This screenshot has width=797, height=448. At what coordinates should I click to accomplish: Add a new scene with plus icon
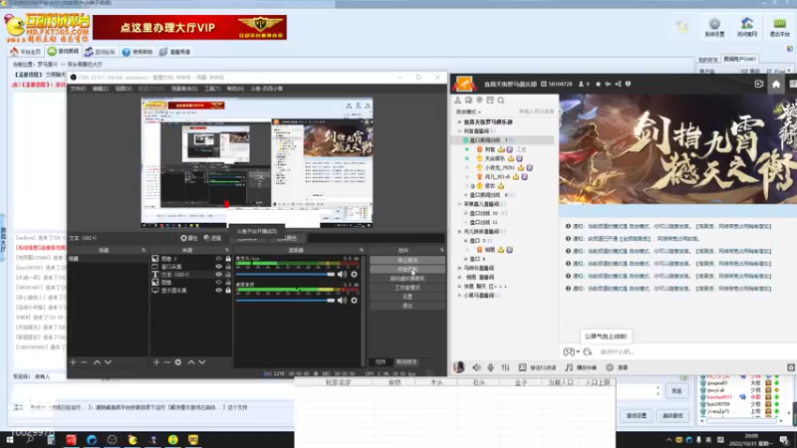coord(73,362)
